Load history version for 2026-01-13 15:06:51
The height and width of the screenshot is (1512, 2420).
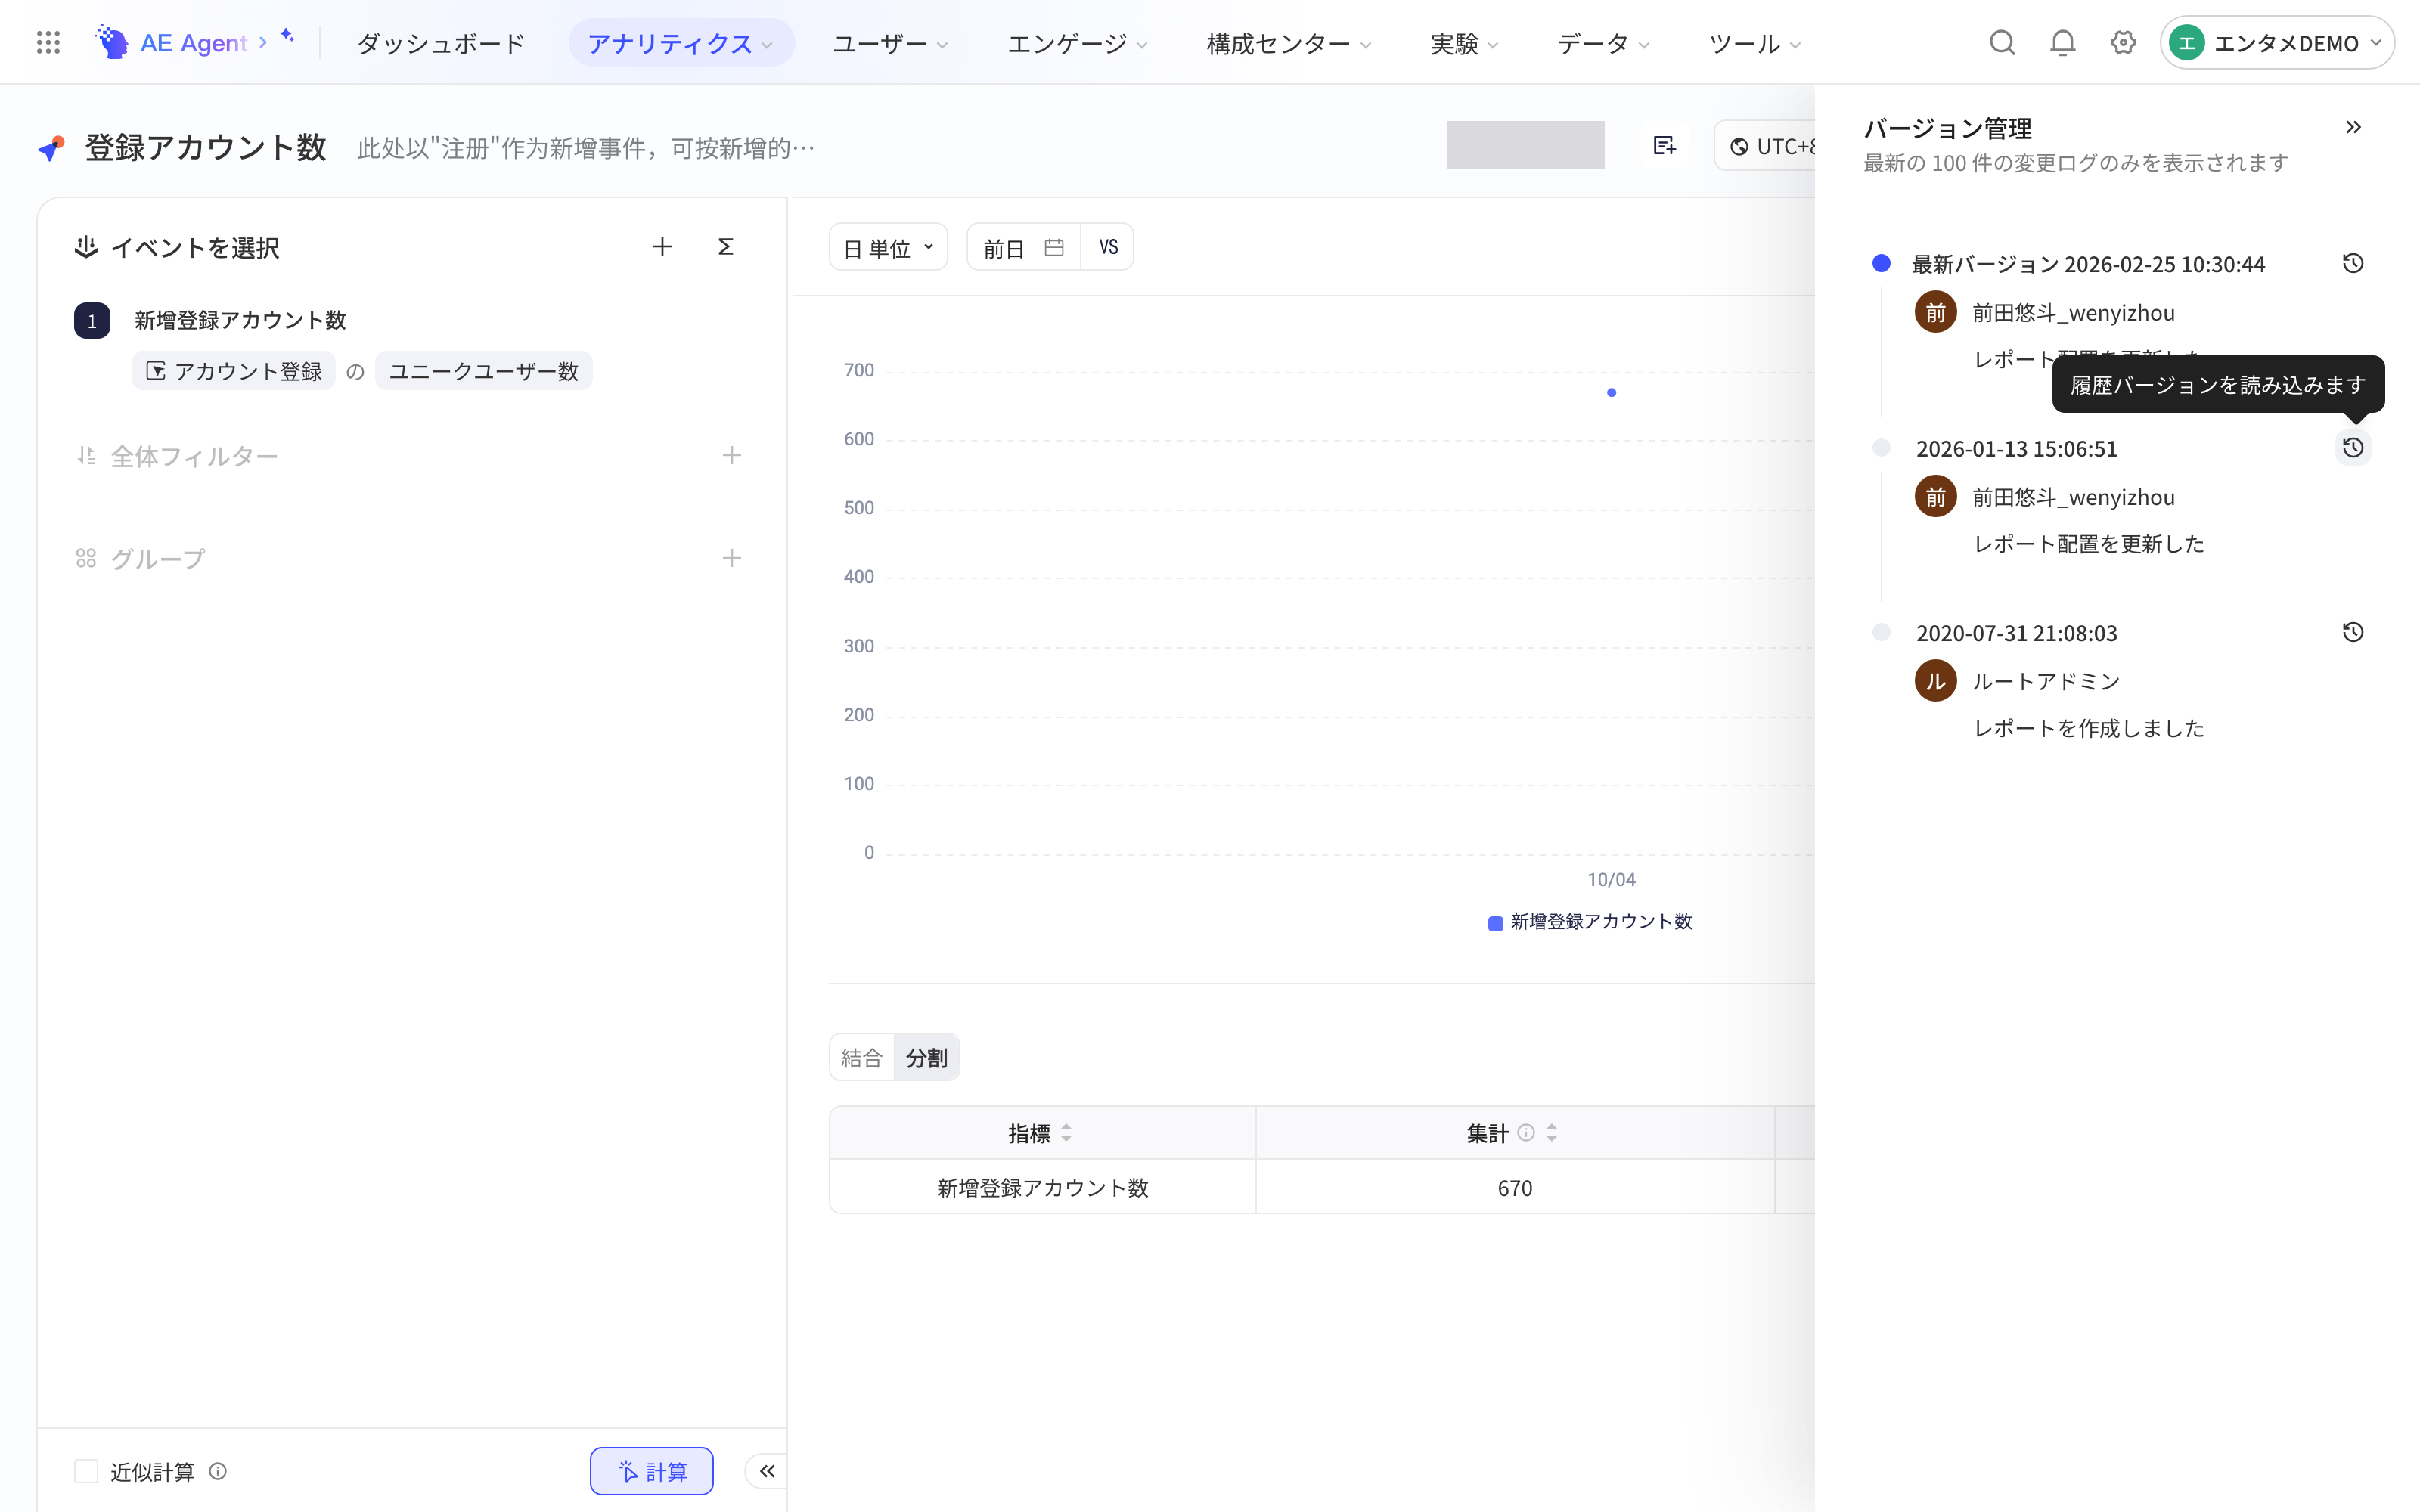tap(2353, 447)
